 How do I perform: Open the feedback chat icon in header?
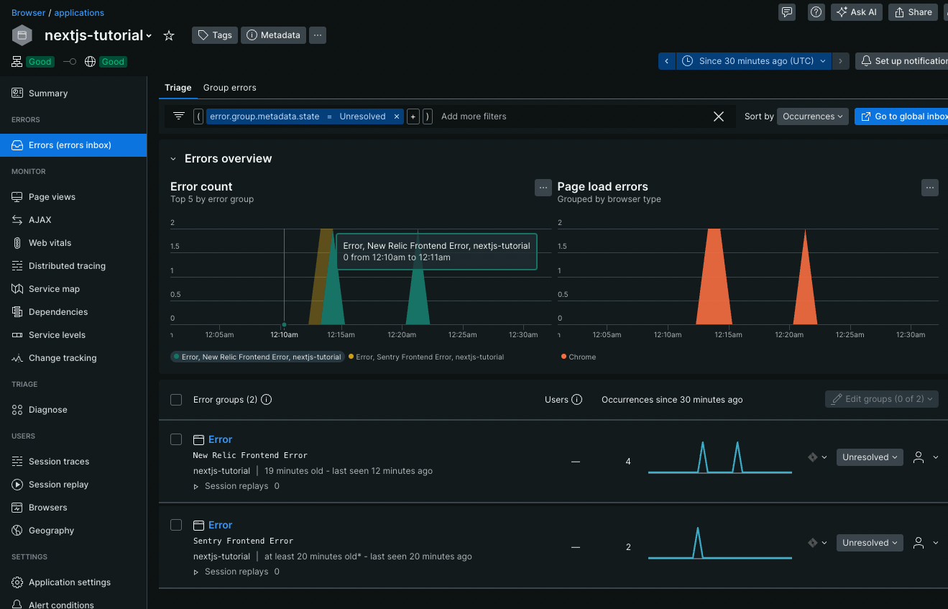pos(787,12)
